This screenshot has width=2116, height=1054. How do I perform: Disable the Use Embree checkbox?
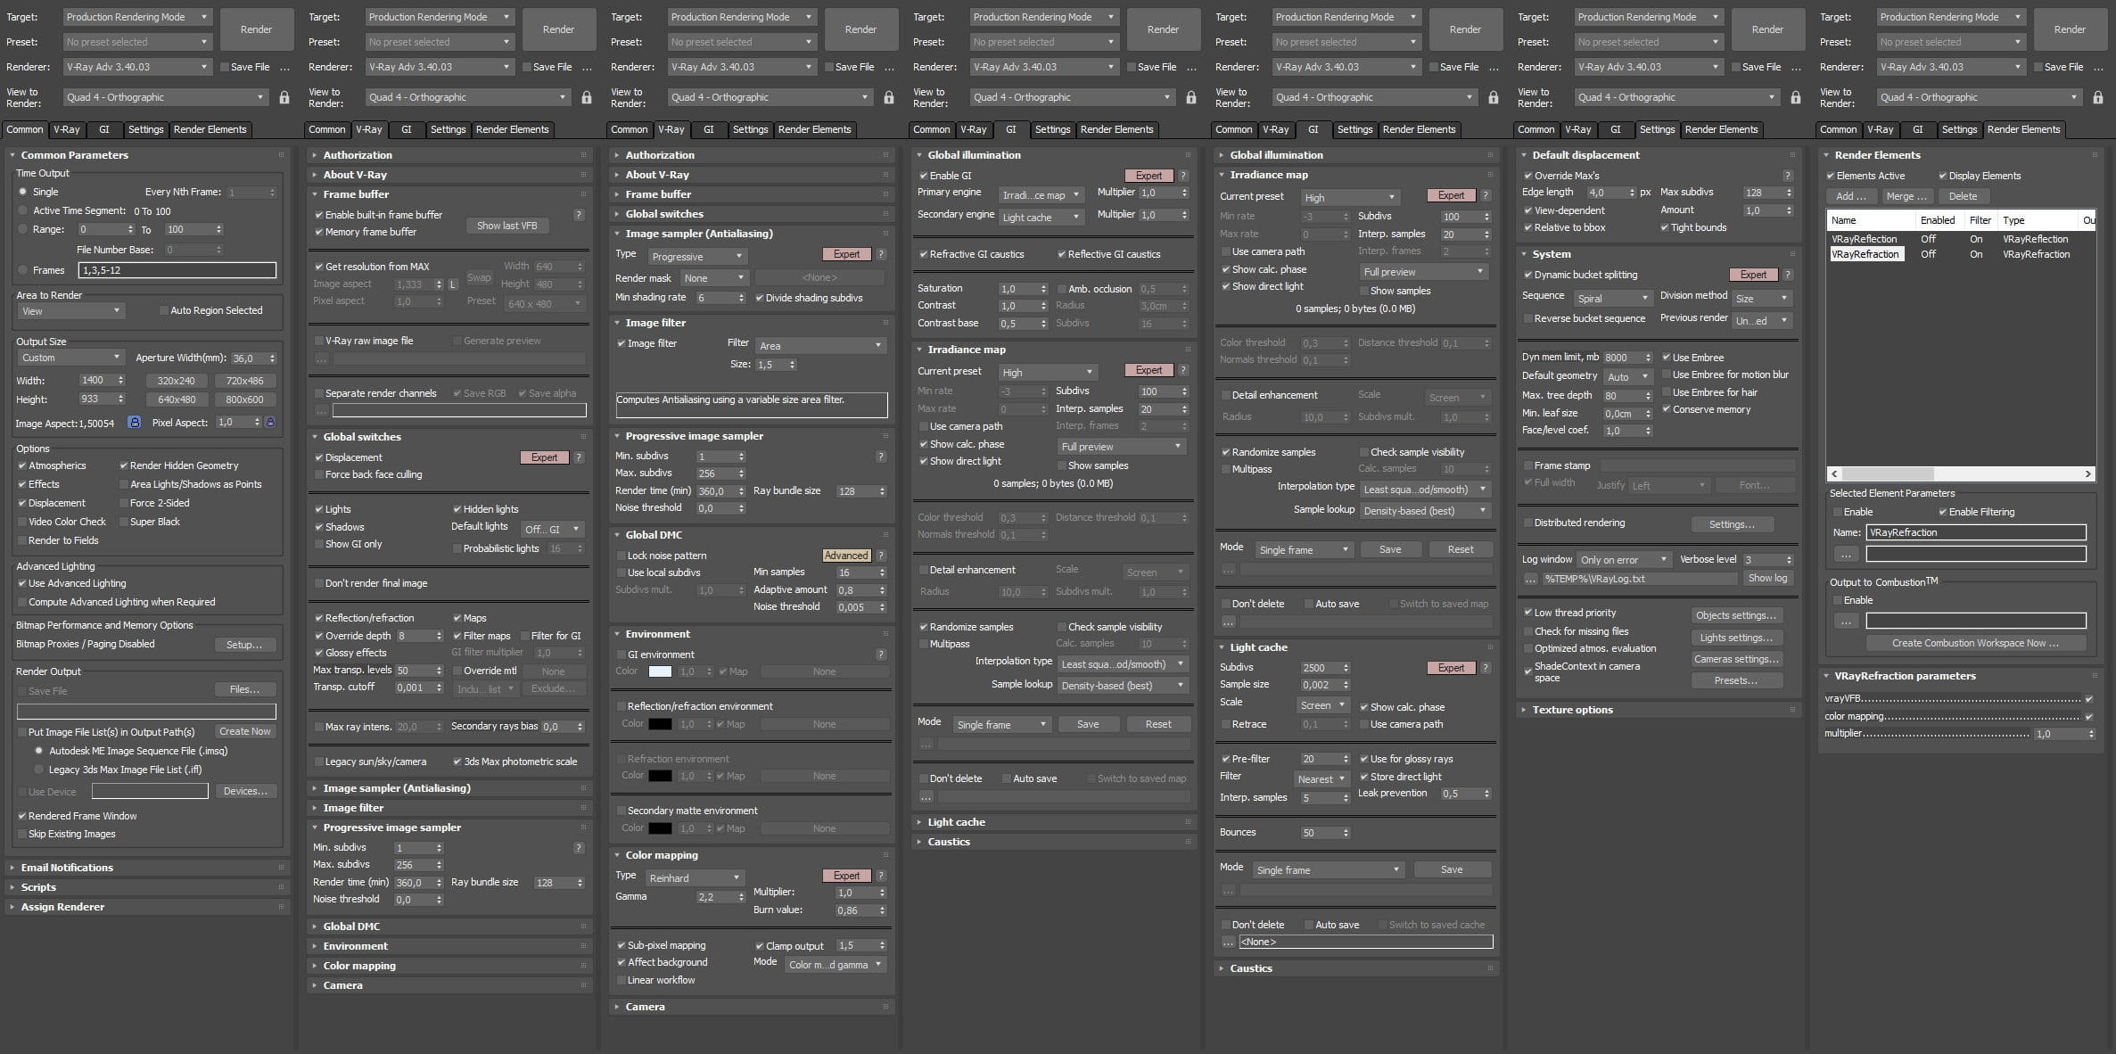pyautogui.click(x=1667, y=357)
